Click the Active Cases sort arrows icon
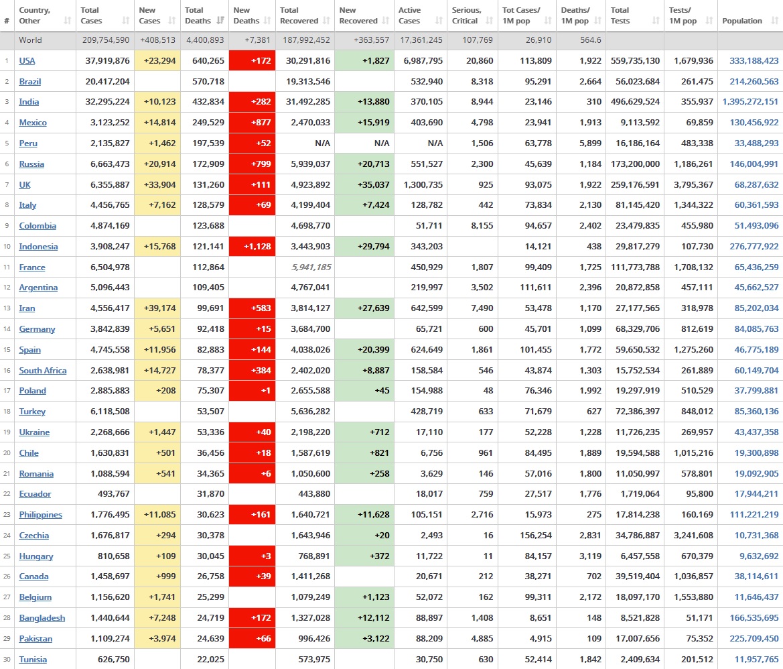 tap(439, 21)
